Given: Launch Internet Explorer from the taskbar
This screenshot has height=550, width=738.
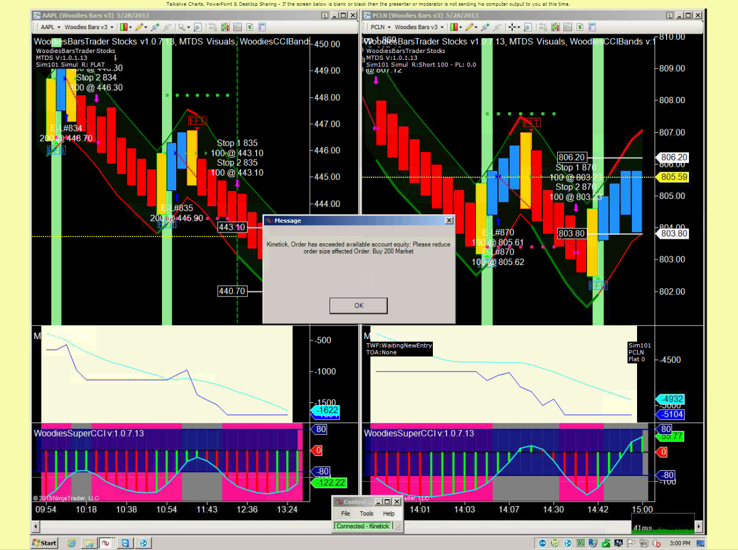Looking at the screenshot, I should tap(72, 543).
